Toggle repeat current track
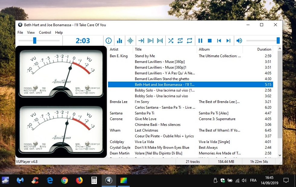The height and width of the screenshot is (187, 296). (180, 40)
